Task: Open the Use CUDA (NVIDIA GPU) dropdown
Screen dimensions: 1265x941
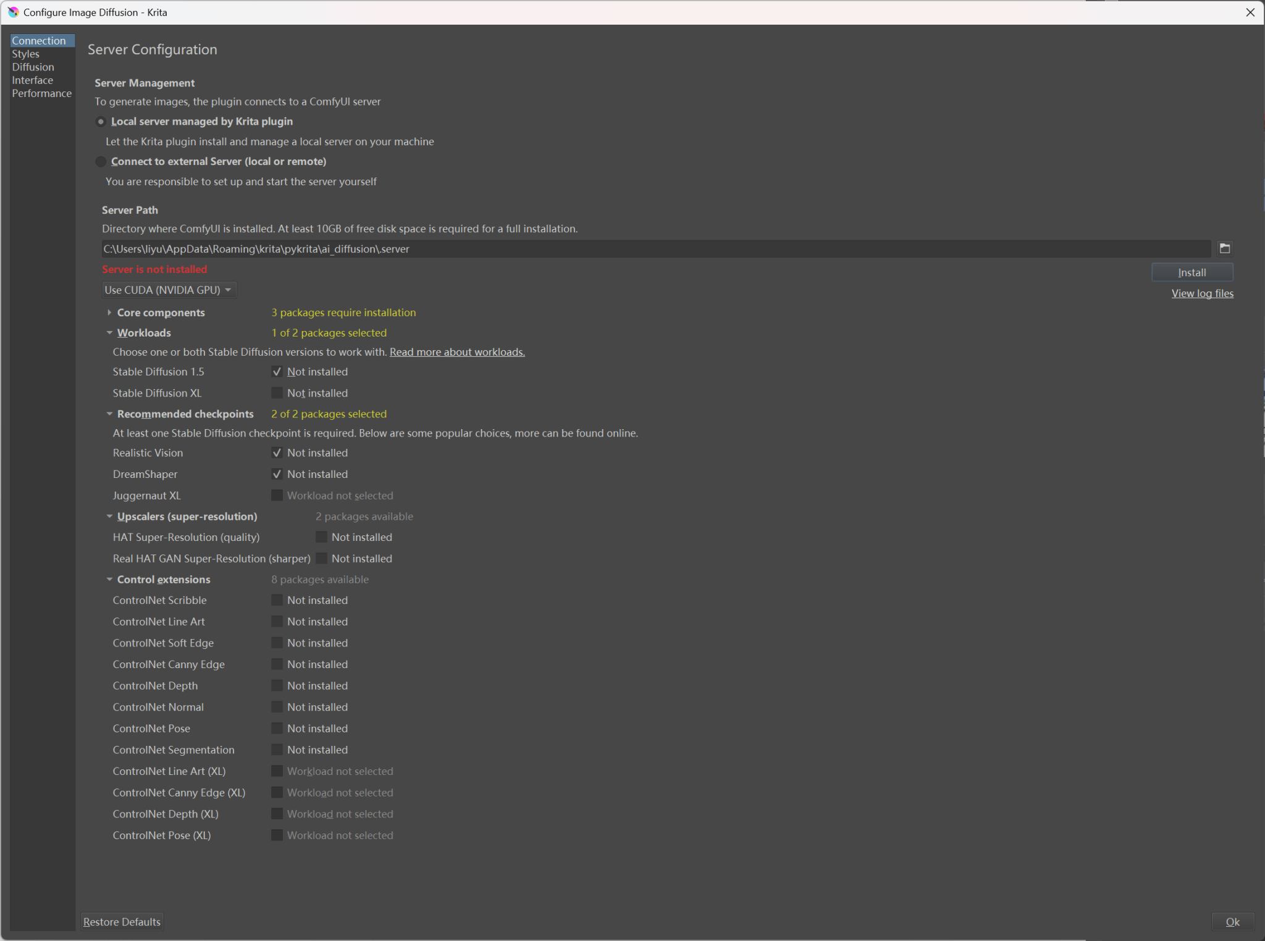Action: [x=168, y=290]
